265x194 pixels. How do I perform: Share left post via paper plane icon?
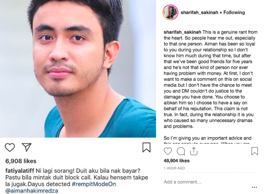coord(26,147)
